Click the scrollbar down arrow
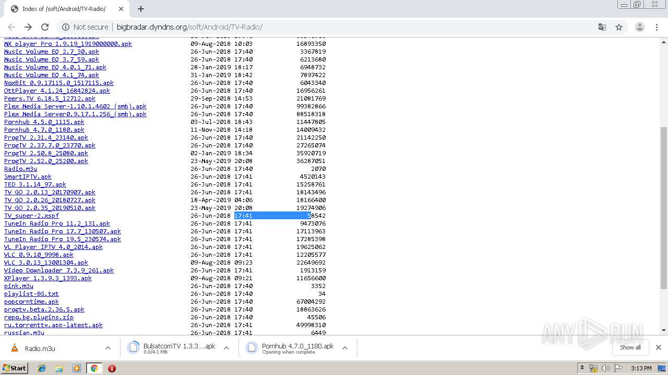The height and width of the screenshot is (375, 668). click(x=664, y=330)
